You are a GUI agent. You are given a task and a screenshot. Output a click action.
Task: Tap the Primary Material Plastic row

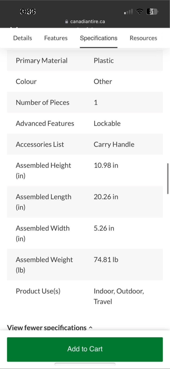pyautogui.click(x=85, y=60)
